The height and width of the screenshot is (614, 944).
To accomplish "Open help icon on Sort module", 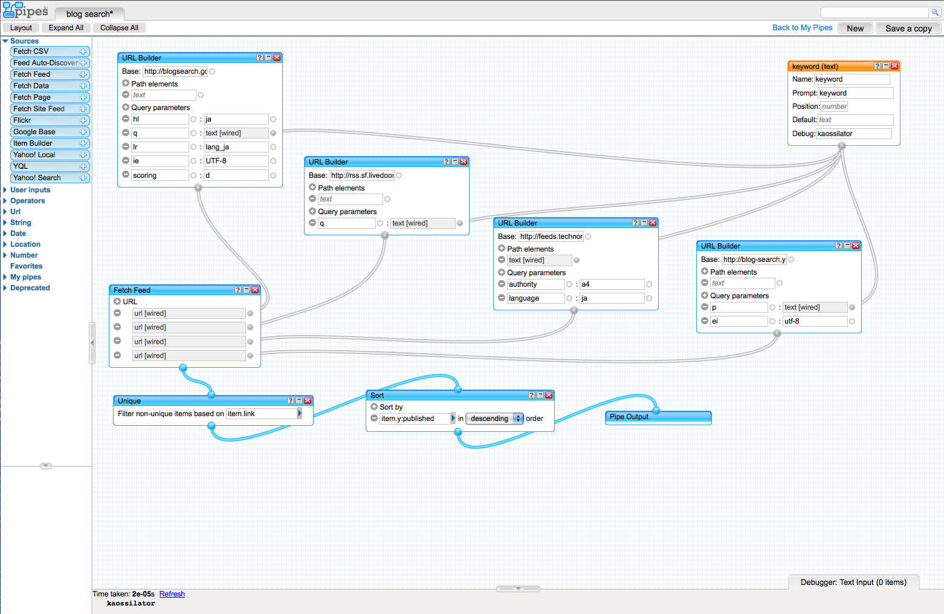I will coord(532,395).
